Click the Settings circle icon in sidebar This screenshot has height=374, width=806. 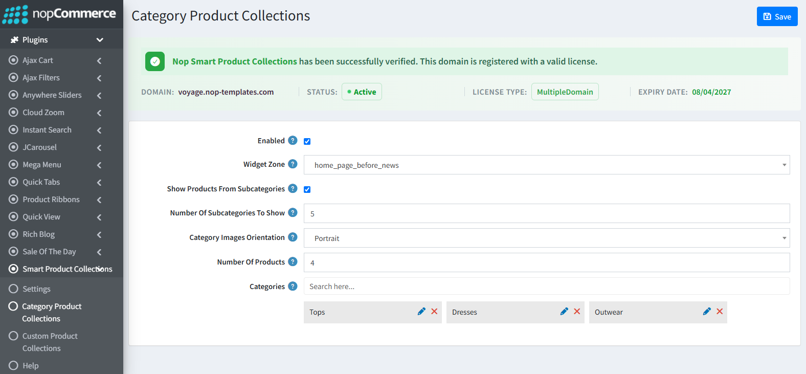14,289
